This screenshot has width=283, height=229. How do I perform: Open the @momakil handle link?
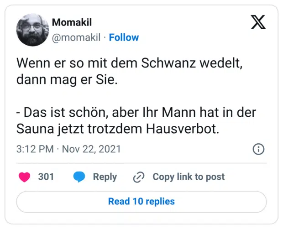76,37
